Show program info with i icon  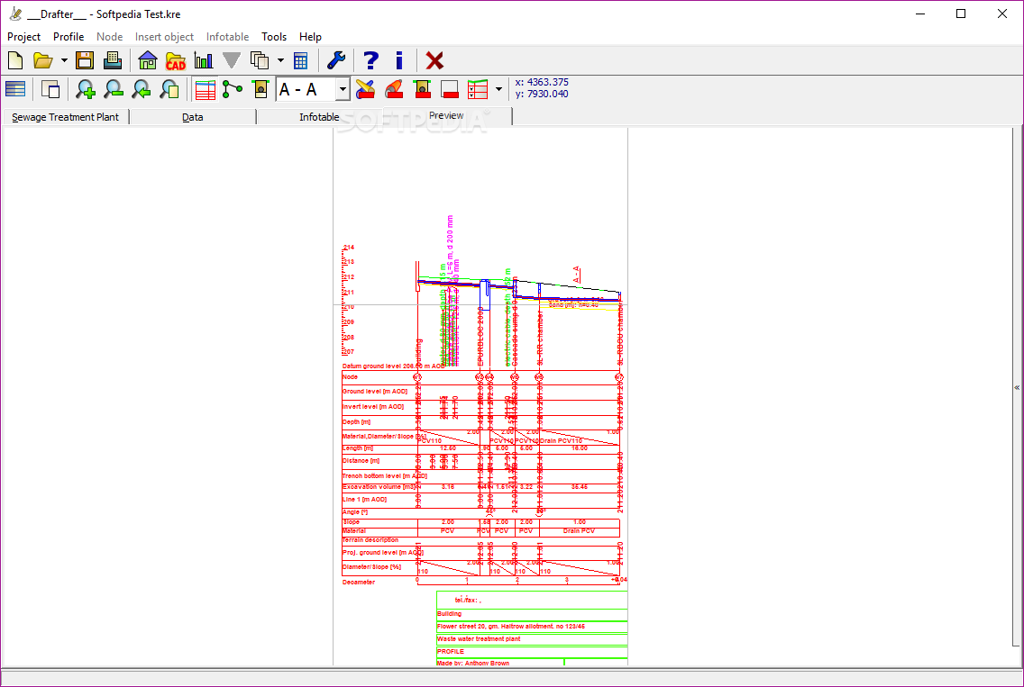(x=399, y=60)
